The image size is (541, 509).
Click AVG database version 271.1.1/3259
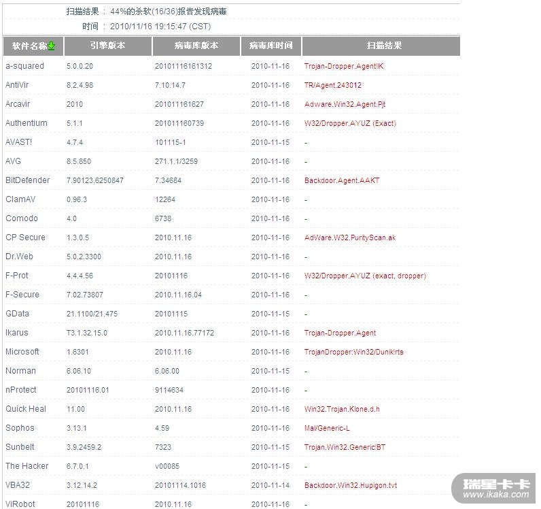[176, 161]
